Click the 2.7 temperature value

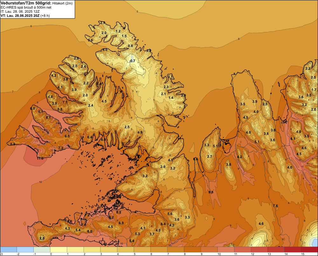tap(210, 156)
